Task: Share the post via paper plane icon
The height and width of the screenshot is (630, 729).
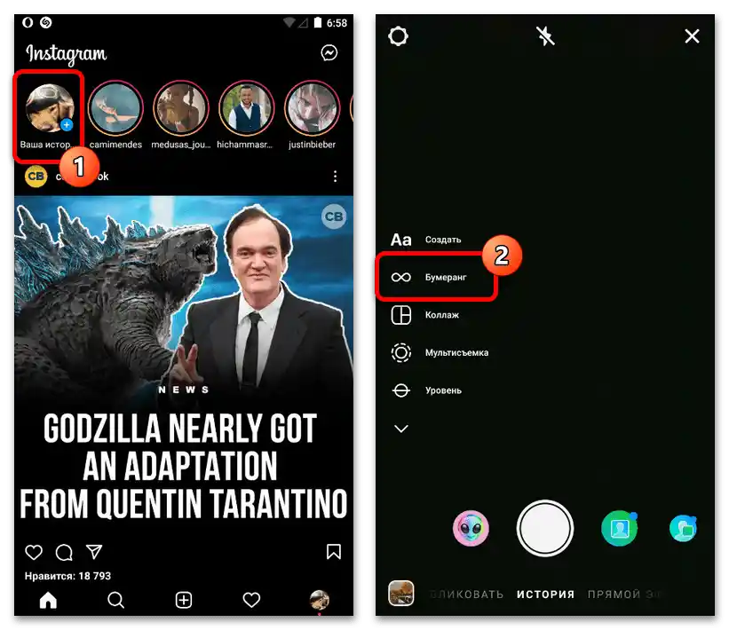Action: [x=94, y=552]
